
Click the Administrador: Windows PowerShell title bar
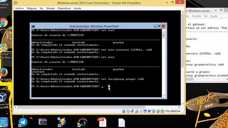pos(94,26)
